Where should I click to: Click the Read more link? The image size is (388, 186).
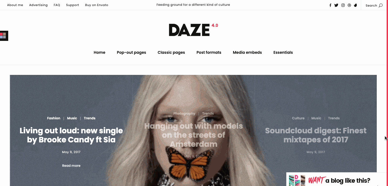coord(71,166)
